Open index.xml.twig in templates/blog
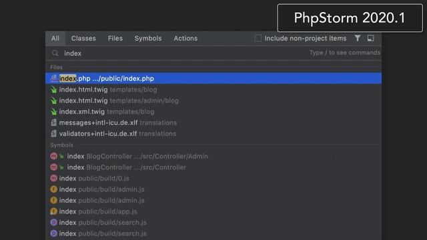427x240 pixels. 213,111
